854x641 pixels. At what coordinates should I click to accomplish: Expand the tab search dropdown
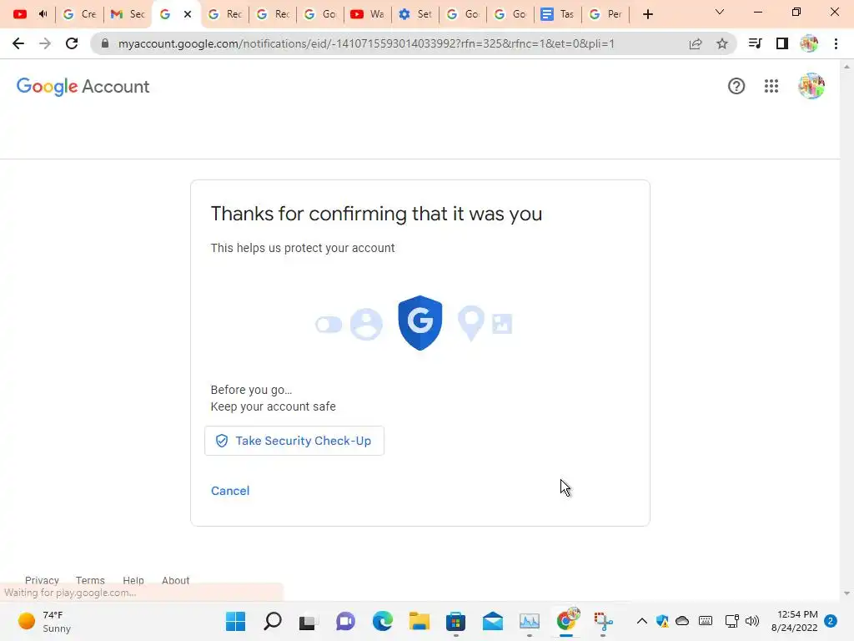719,12
